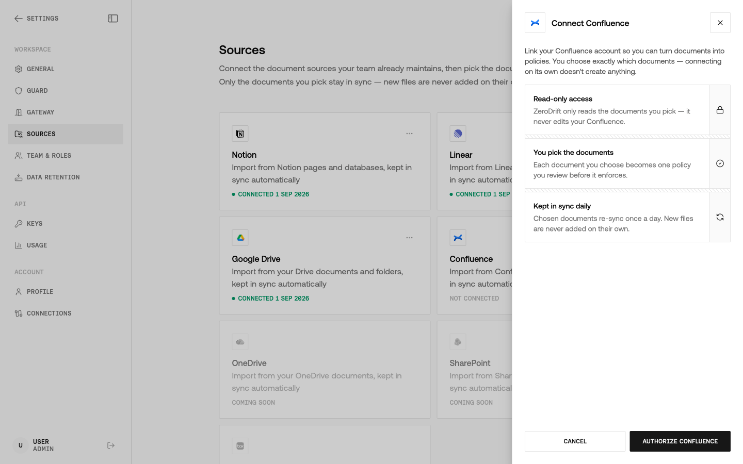This screenshot has height=464, width=743.
Task: Click the Not Connected status on Confluence
Action: point(474,299)
